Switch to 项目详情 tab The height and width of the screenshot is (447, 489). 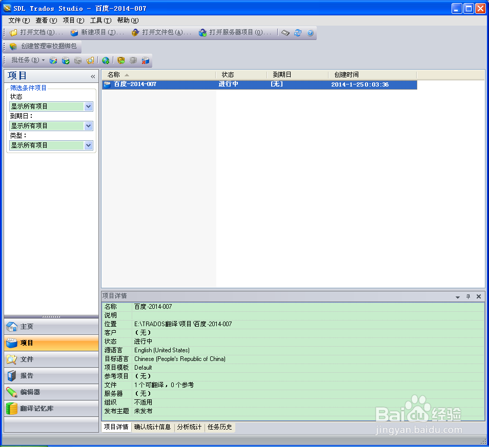(x=116, y=427)
